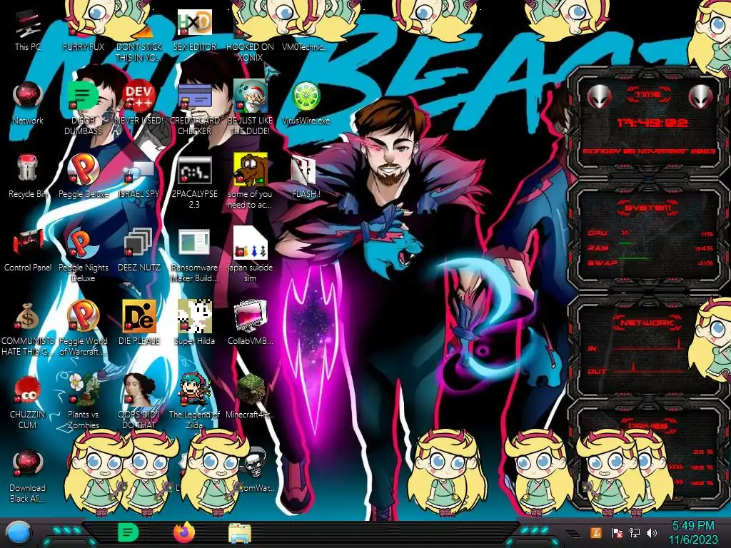The image size is (731, 548).
Task: Open the This PC desktop icon
Action: pos(28,30)
